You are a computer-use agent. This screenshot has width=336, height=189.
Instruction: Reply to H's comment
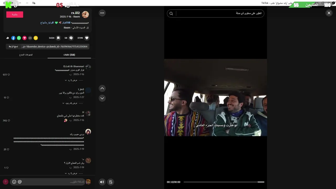[70, 120]
